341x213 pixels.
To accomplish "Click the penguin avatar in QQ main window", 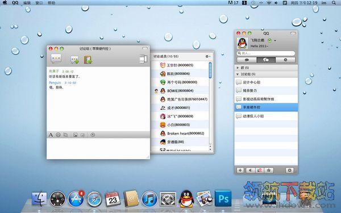I will [242, 43].
